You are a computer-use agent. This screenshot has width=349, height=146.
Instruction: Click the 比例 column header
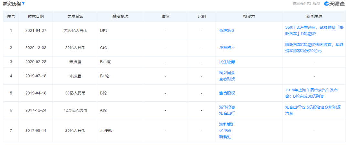click(x=201, y=16)
